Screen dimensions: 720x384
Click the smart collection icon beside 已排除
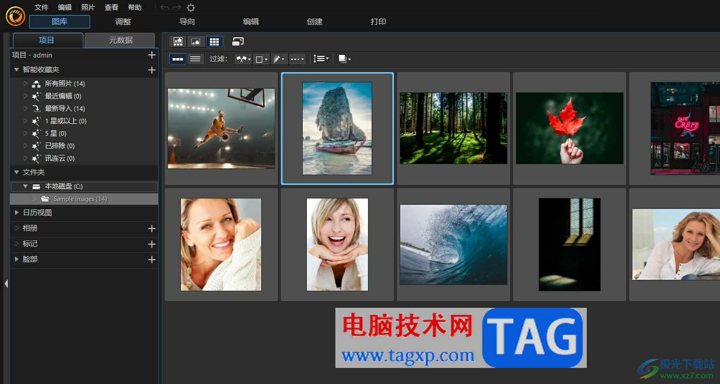pyautogui.click(x=36, y=146)
